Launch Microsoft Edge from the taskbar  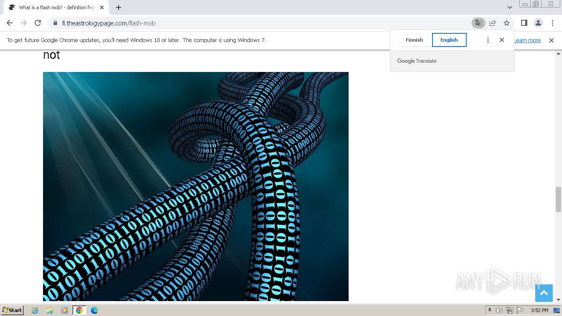(x=94, y=310)
